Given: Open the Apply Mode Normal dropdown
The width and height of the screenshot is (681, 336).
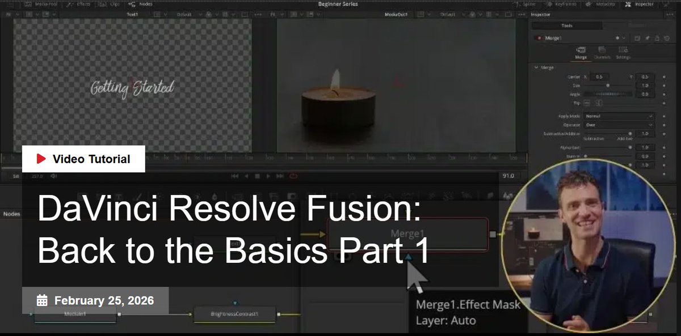Looking at the screenshot, I should point(619,116).
